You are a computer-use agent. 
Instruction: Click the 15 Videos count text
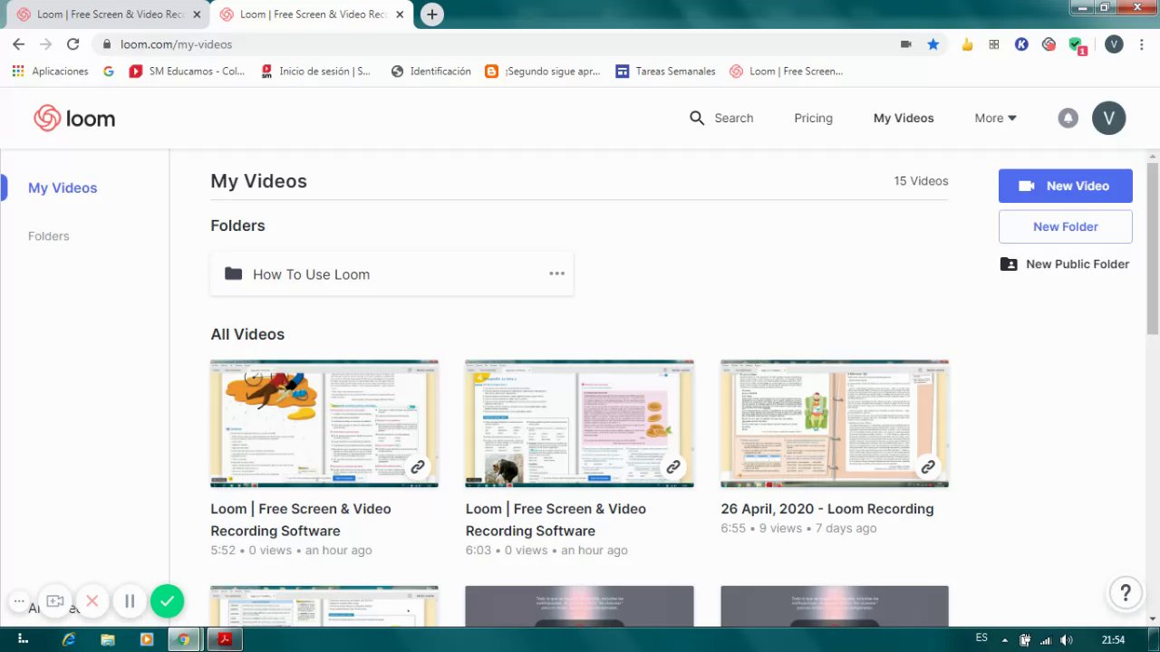tap(921, 181)
